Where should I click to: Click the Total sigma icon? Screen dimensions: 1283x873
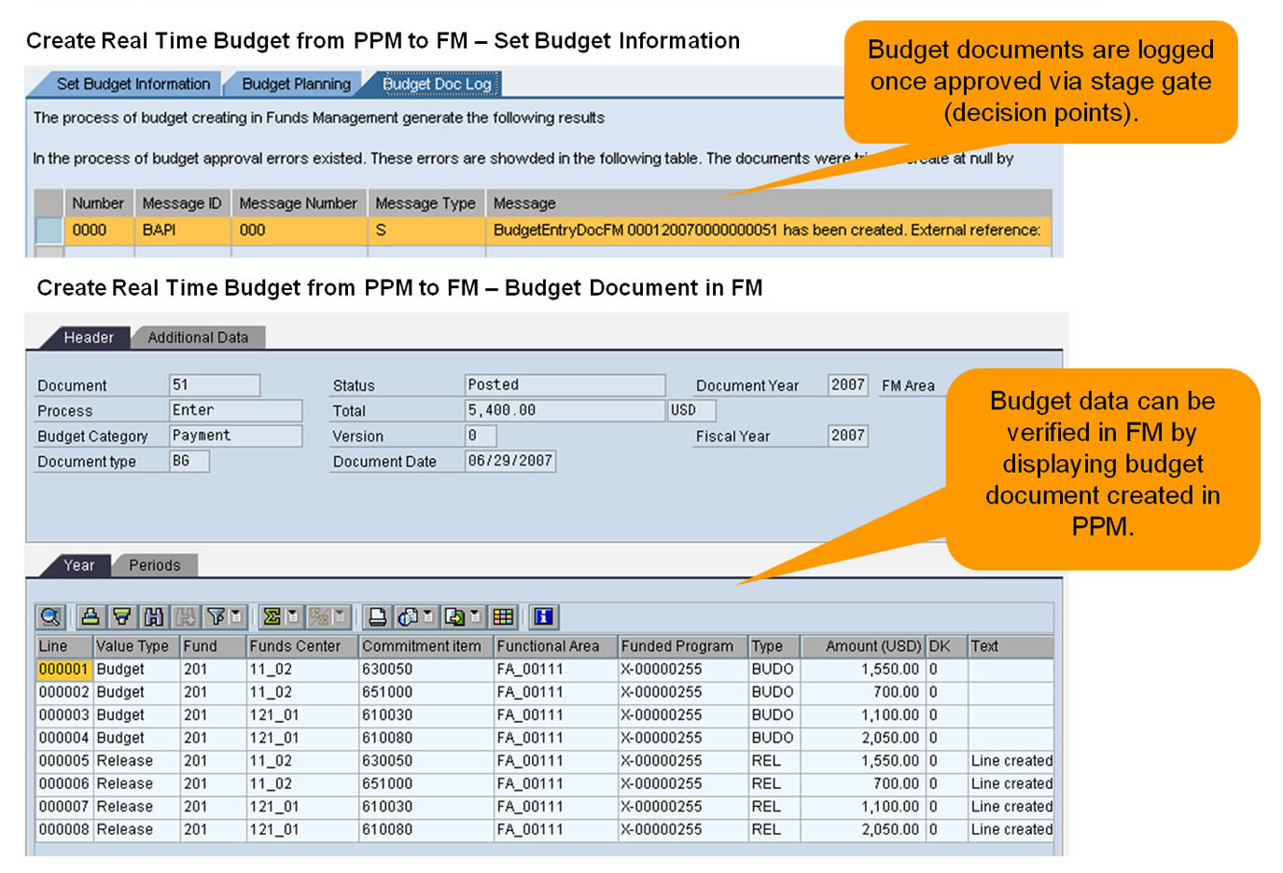pos(272,617)
